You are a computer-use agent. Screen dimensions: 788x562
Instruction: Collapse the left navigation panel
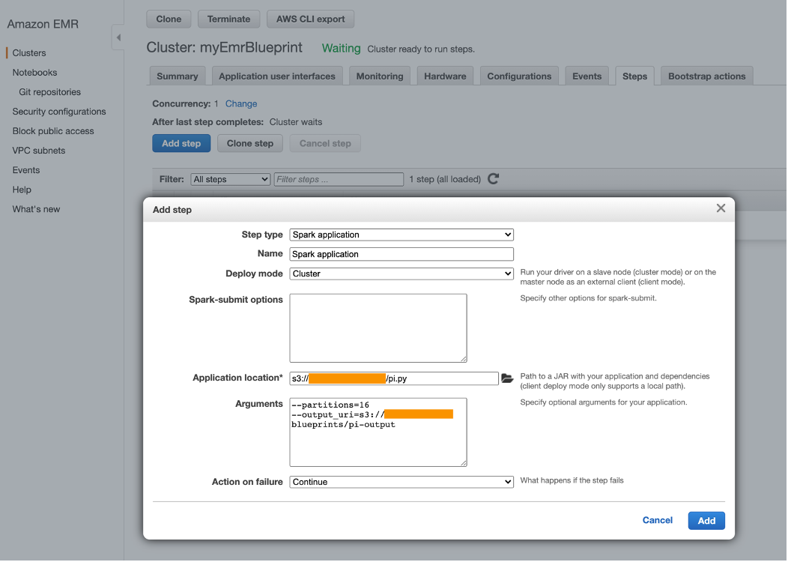pyautogui.click(x=118, y=36)
